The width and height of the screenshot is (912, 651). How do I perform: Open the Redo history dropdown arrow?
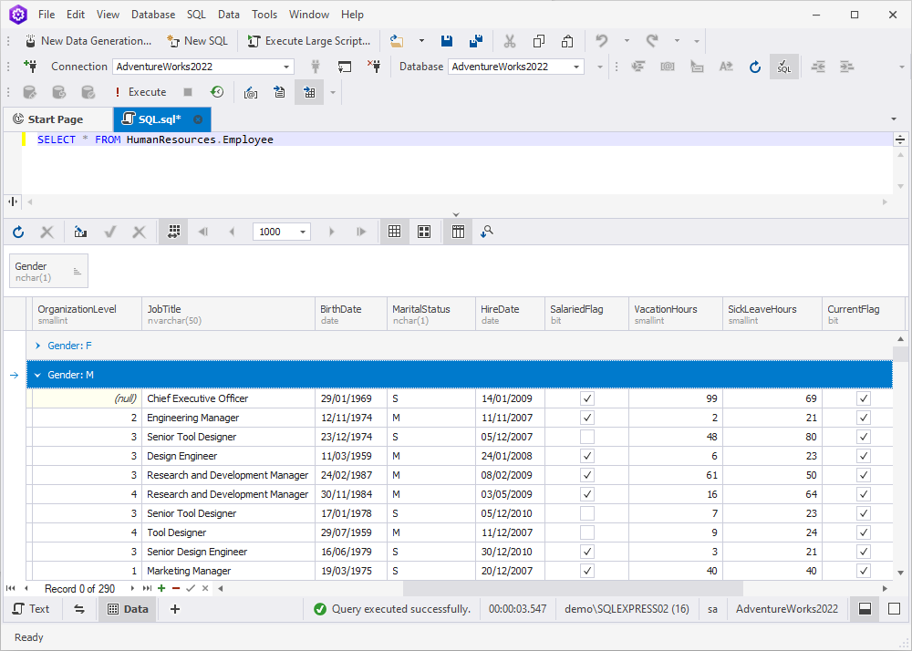pyautogui.click(x=677, y=41)
